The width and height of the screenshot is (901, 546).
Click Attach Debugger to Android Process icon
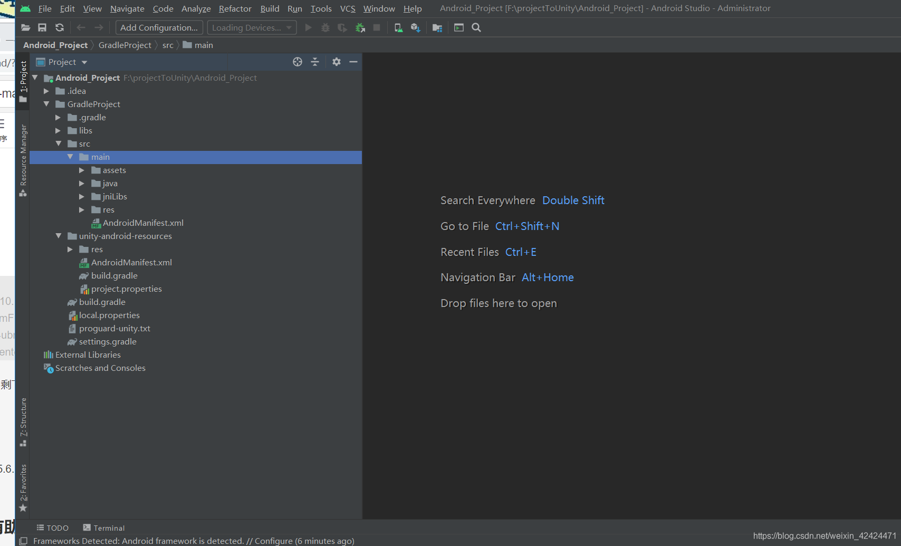360,27
